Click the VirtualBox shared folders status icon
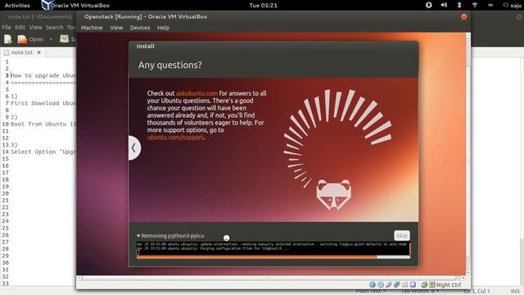 pyautogui.click(x=404, y=284)
